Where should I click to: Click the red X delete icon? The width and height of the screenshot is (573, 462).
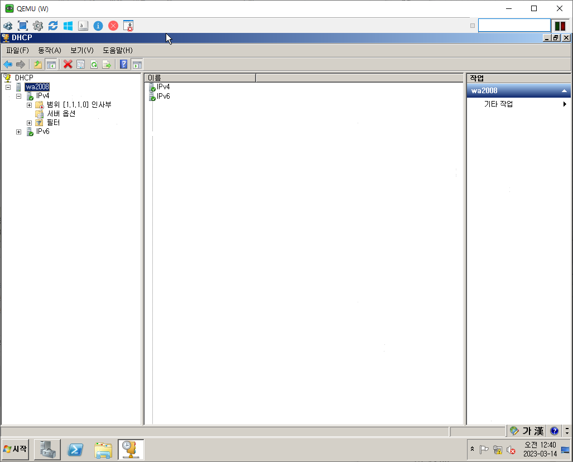coord(68,65)
